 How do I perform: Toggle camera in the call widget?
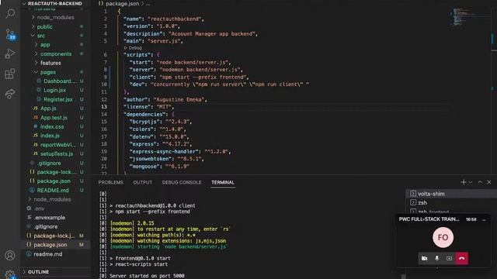(425, 258)
